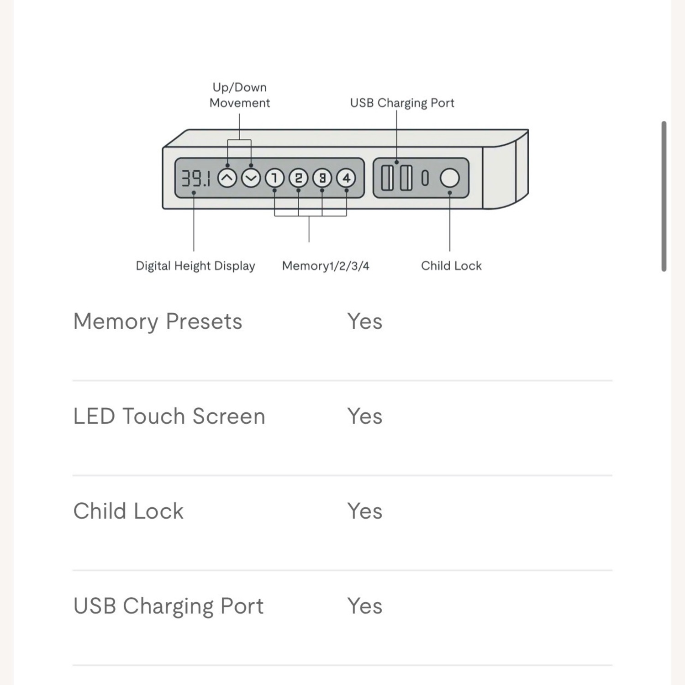Click the small USB-C port
Screen dimensions: 685x685
coord(425,178)
